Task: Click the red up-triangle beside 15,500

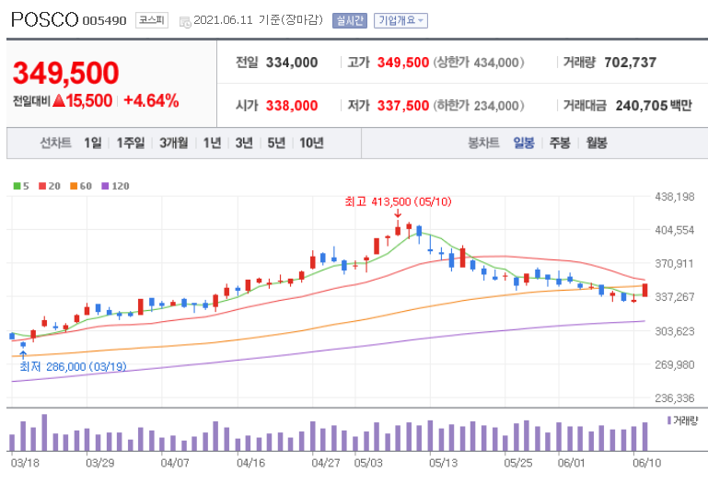Action: [x=59, y=100]
